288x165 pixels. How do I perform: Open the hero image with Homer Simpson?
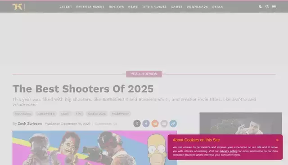click(94, 148)
